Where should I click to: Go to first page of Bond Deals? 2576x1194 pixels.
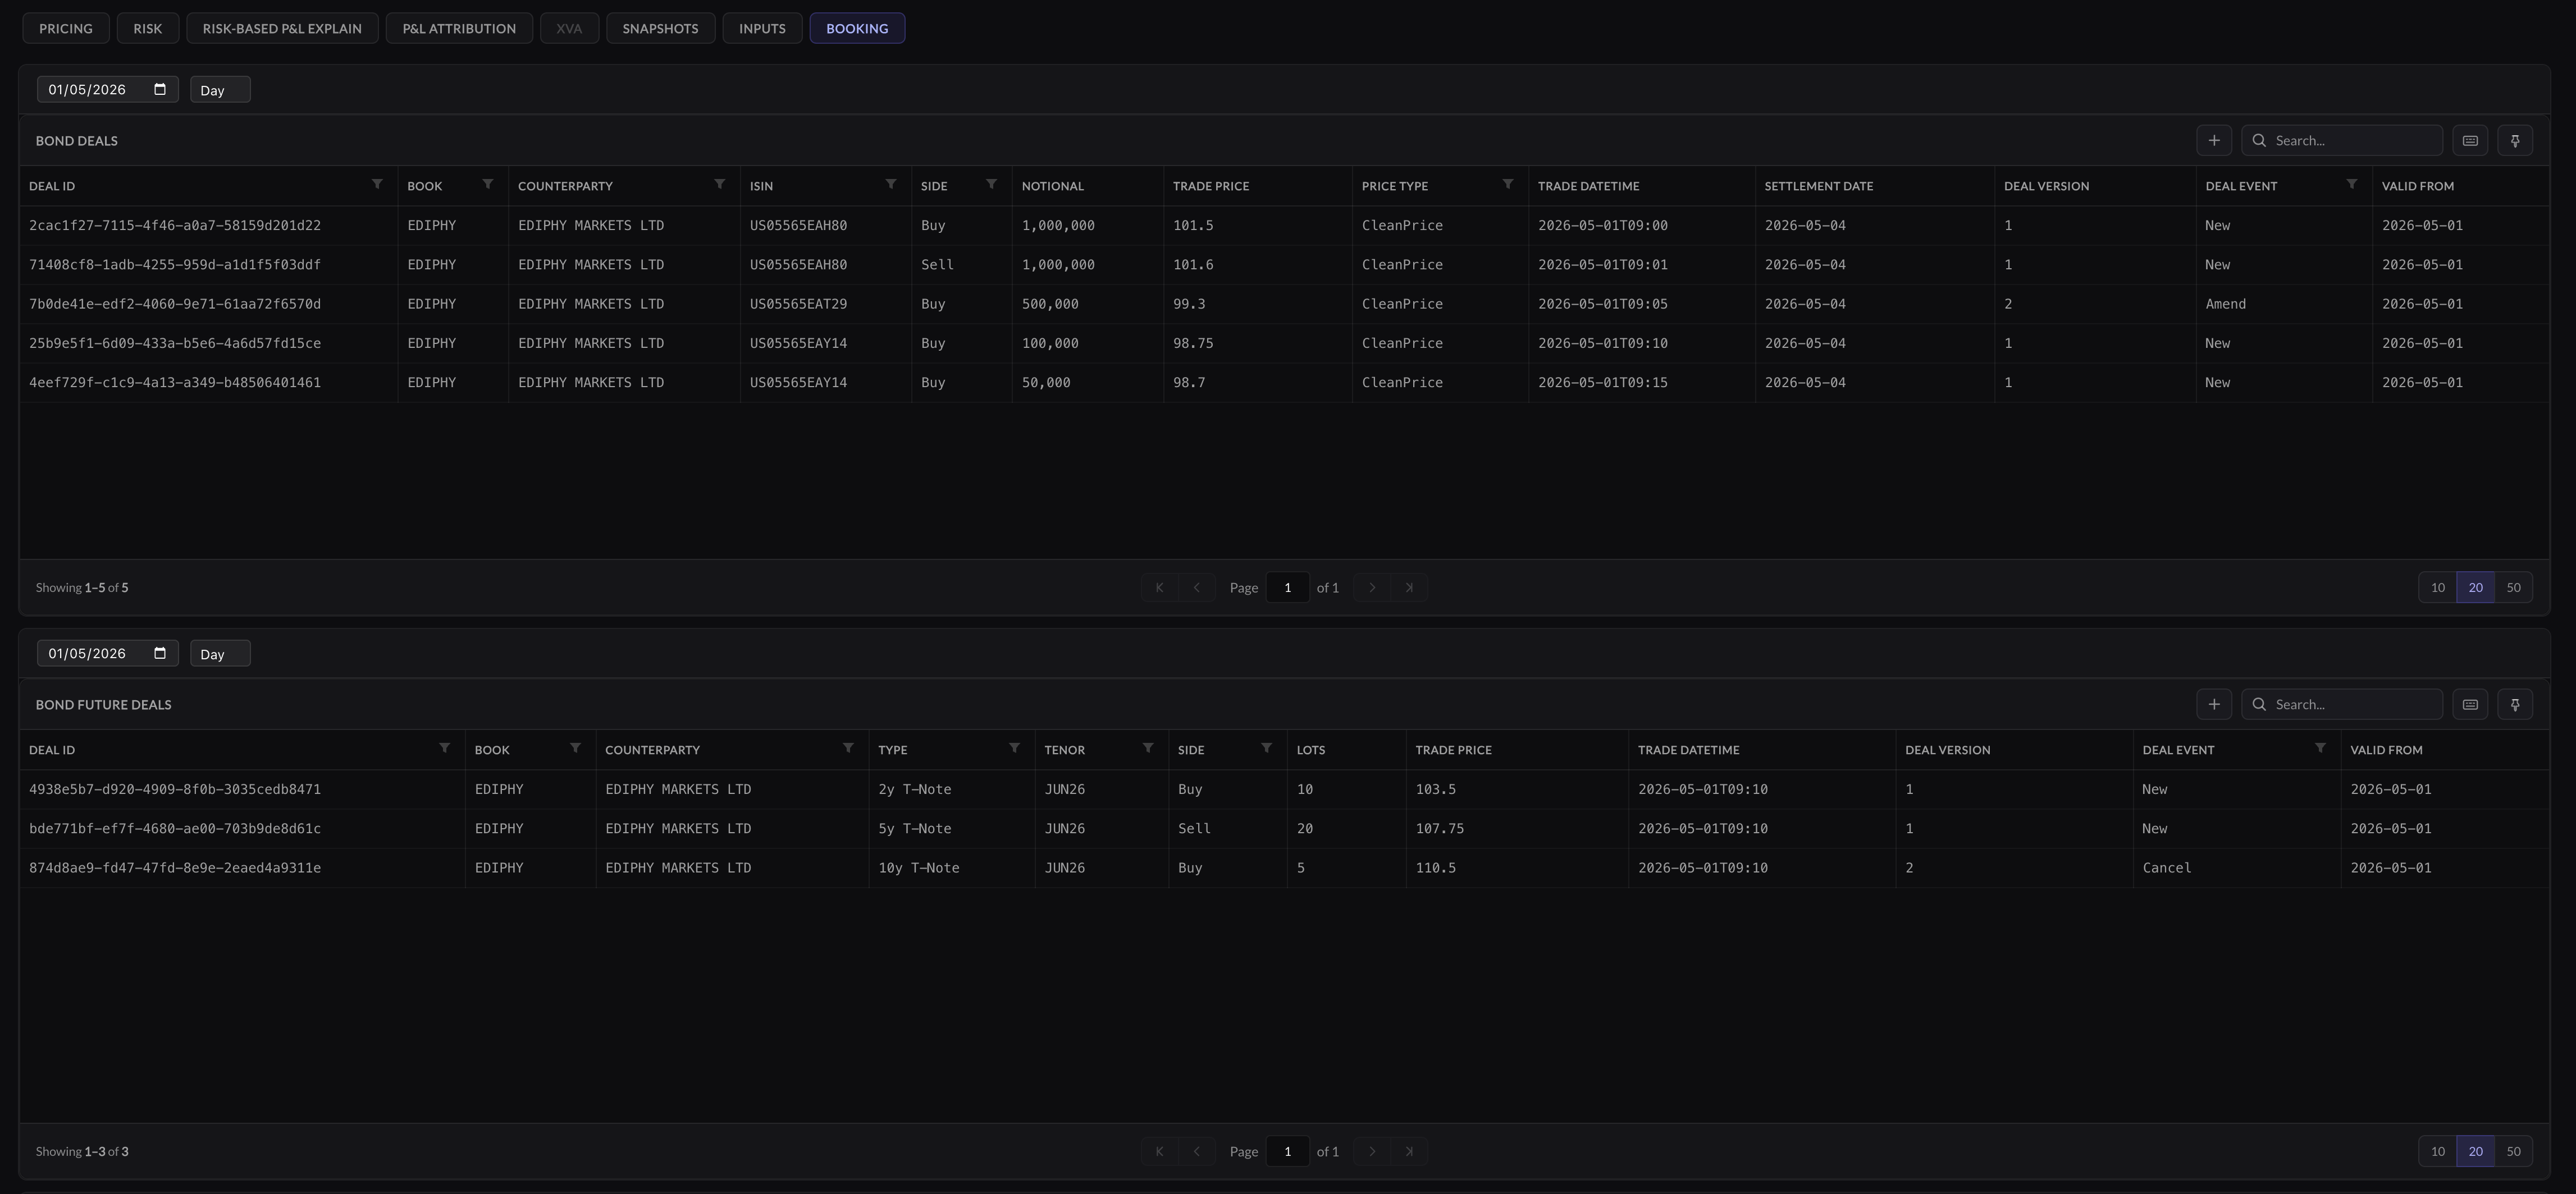pos(1159,587)
